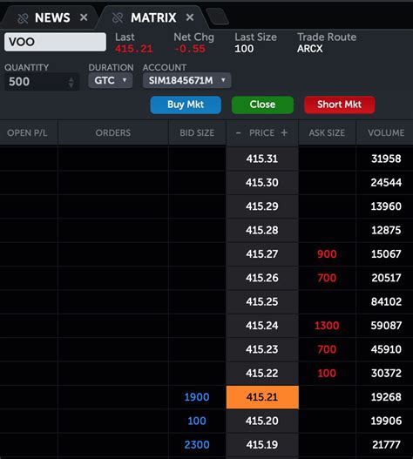Click the plus icon beside PRICE header
The height and width of the screenshot is (459, 413).
(x=284, y=132)
